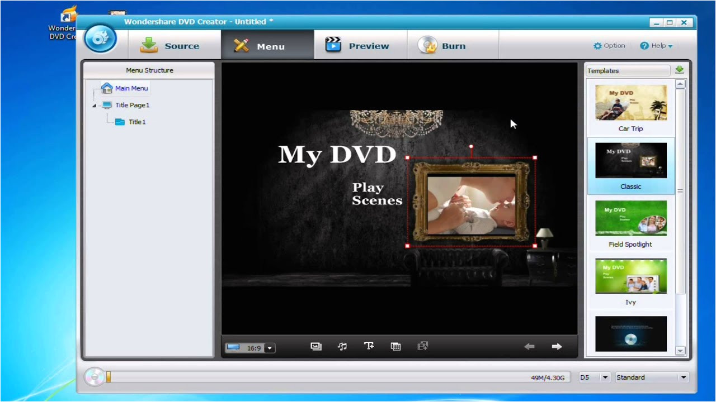Viewport: 716px width, 402px height.
Task: Choose the Classic template
Action: [631, 166]
